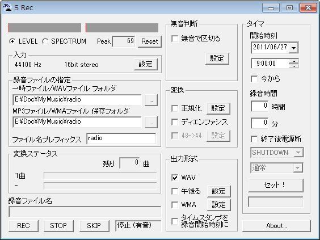Open the start date picker dropdown arrow
The image size is (320, 240).
(x=294, y=48)
